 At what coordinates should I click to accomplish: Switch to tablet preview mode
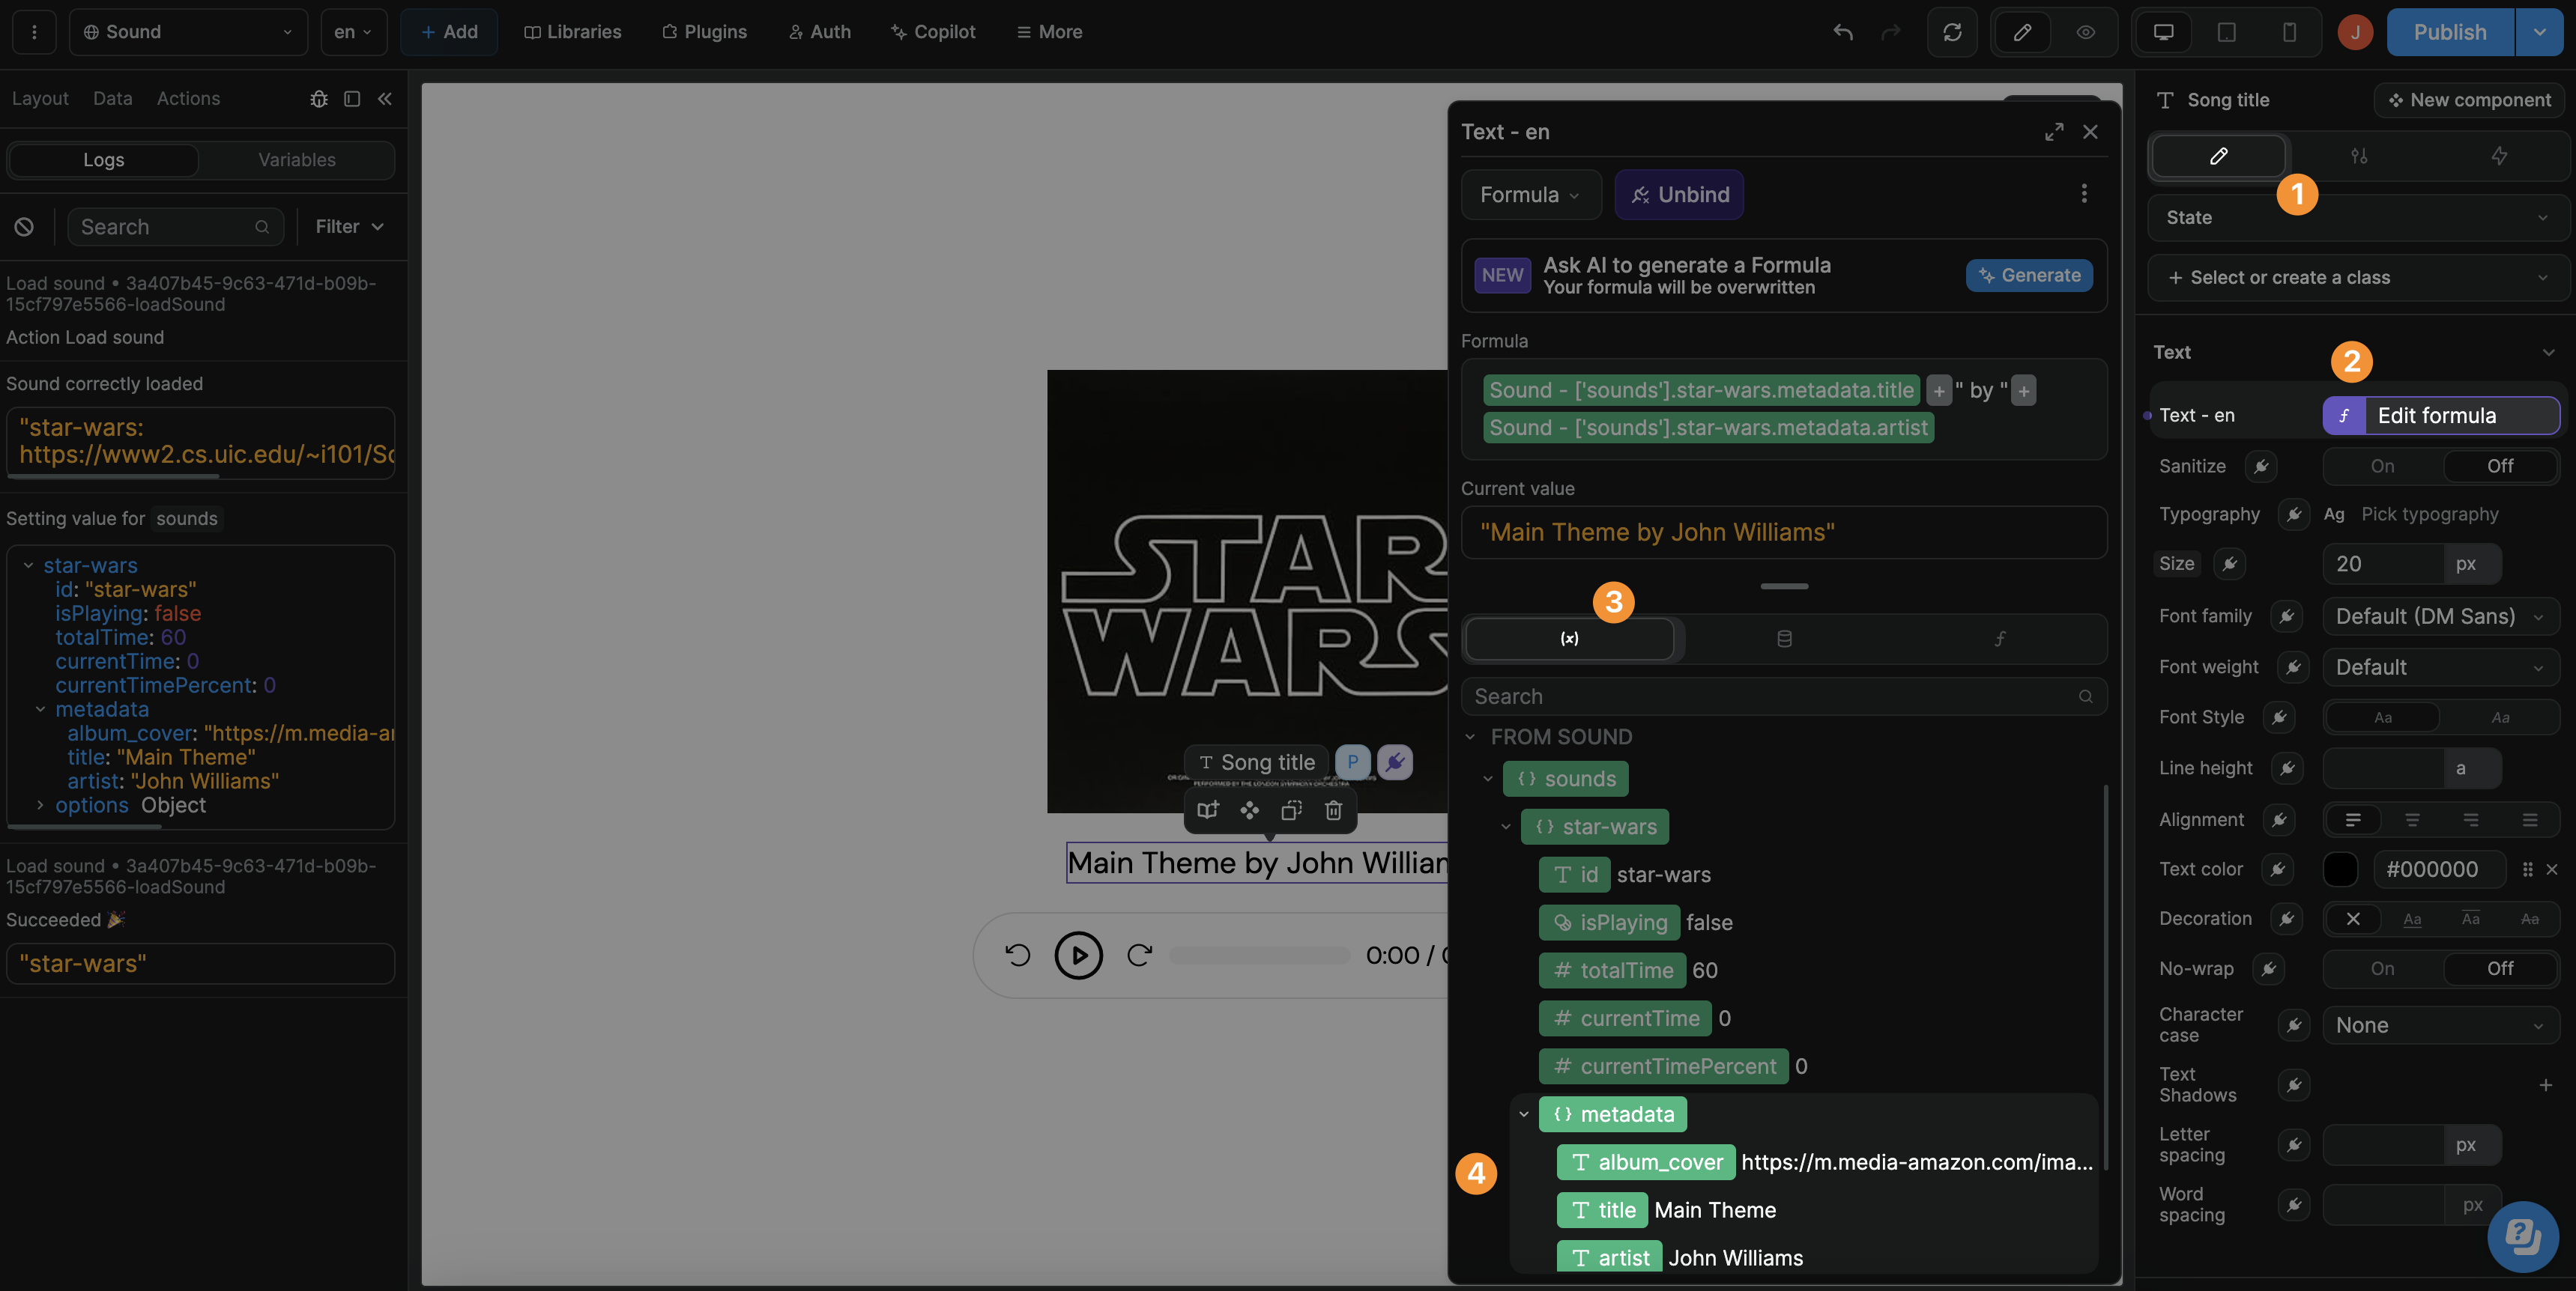coord(2225,32)
